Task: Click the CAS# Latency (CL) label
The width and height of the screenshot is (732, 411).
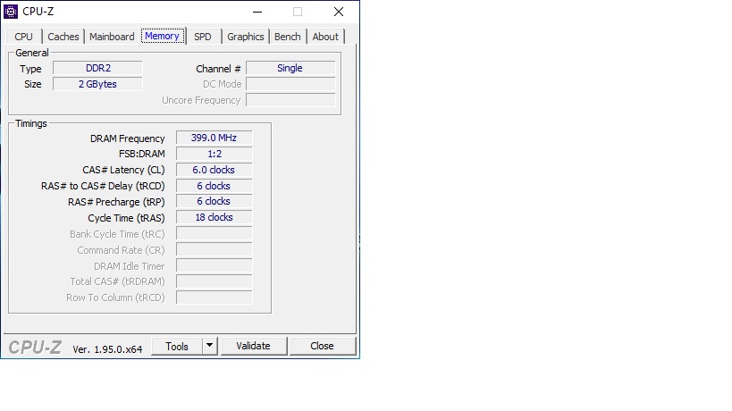Action: tap(123, 171)
